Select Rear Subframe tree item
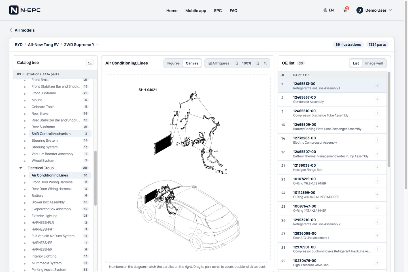This screenshot has height=272, width=408. 60,127
